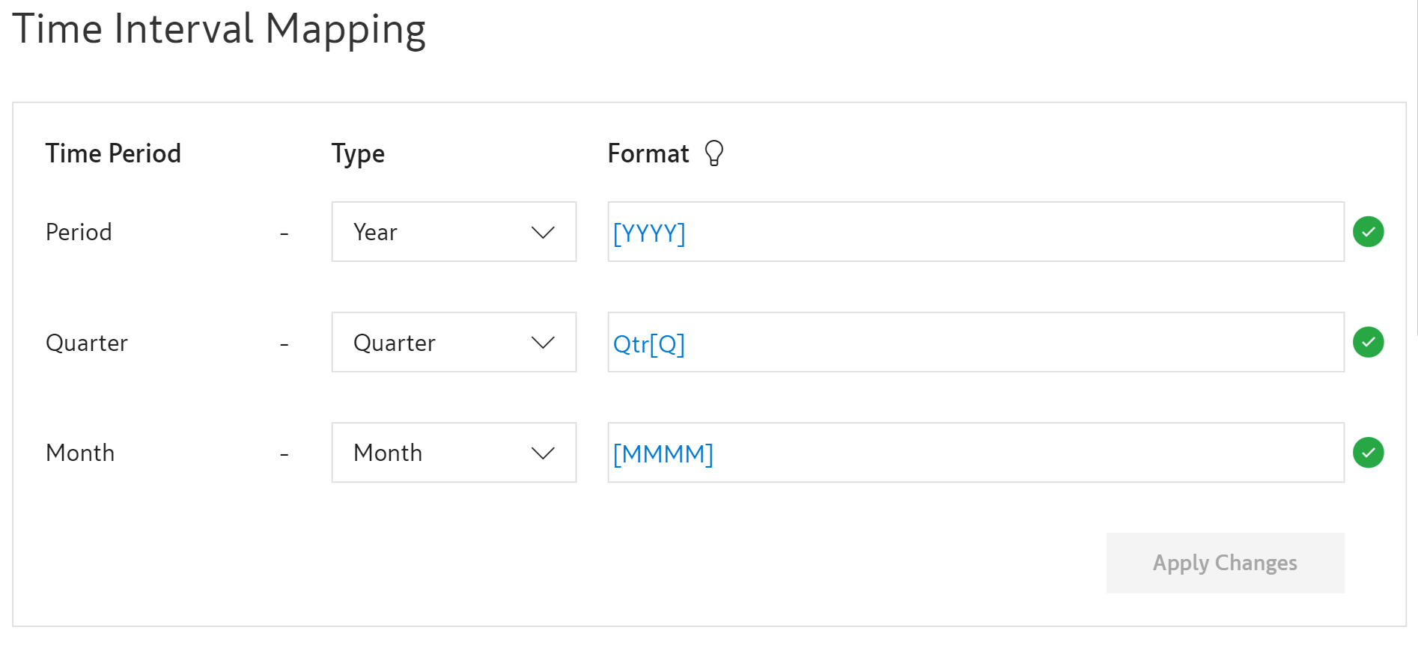Click the Month row label on the left
Viewport: 1418px width, 654px height.
point(80,453)
